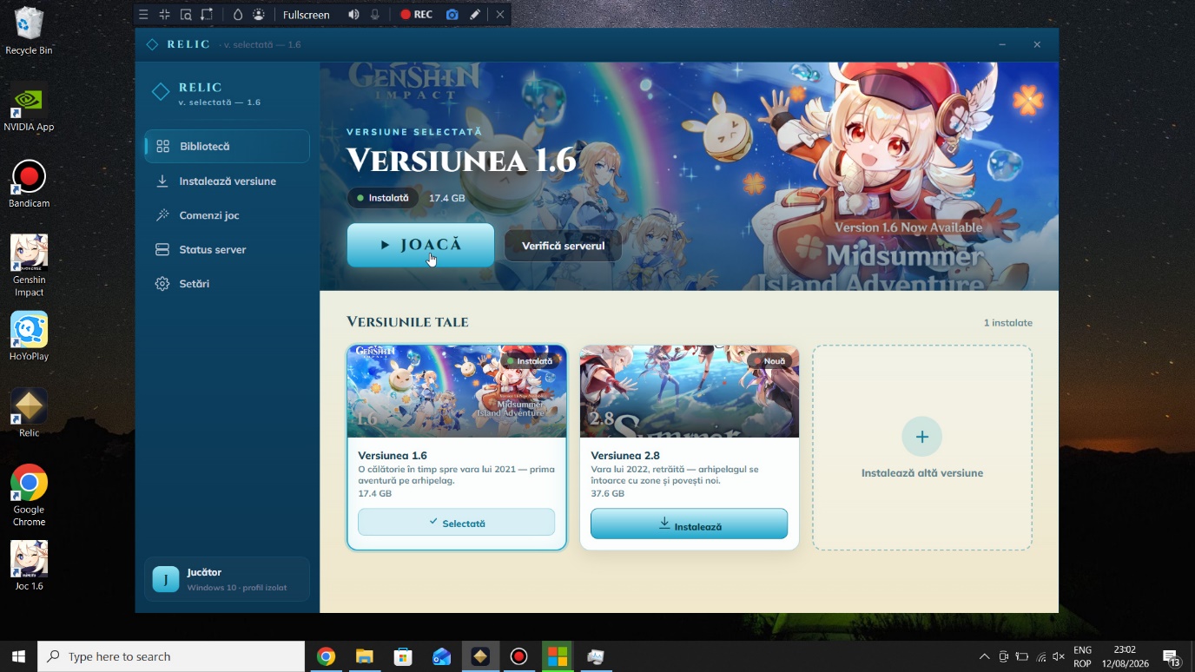The image size is (1195, 672).
Task: Toggle the speaker sound in Bandicam toolbar
Action: (x=353, y=15)
